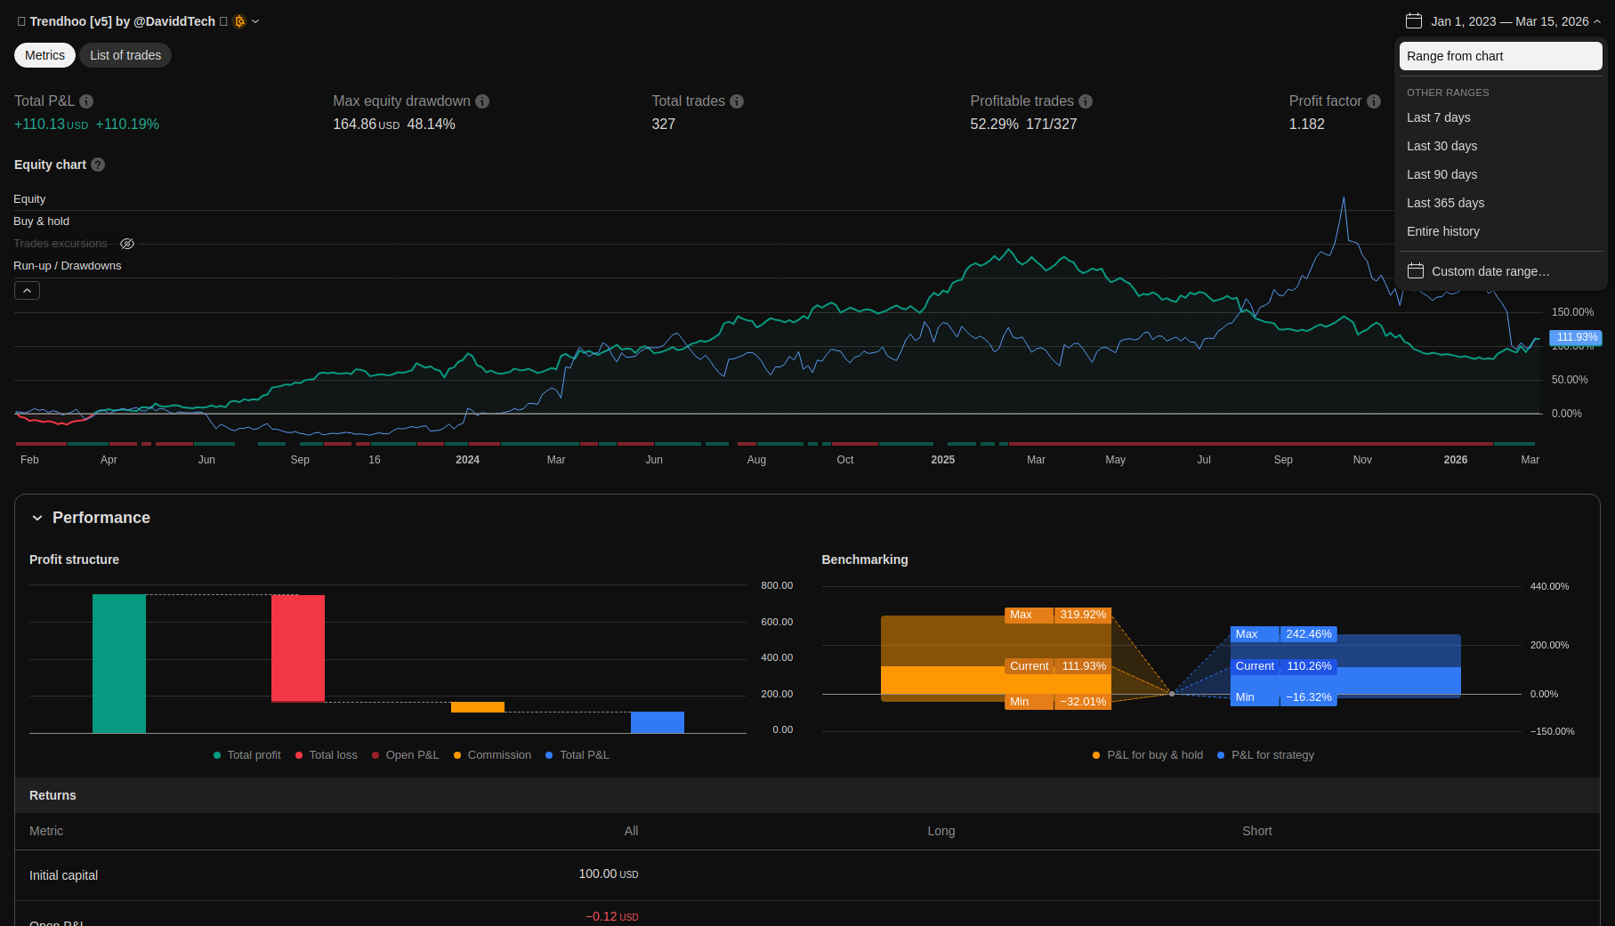This screenshot has width=1615, height=926.
Task: Choose Custom date range option
Action: (x=1490, y=271)
